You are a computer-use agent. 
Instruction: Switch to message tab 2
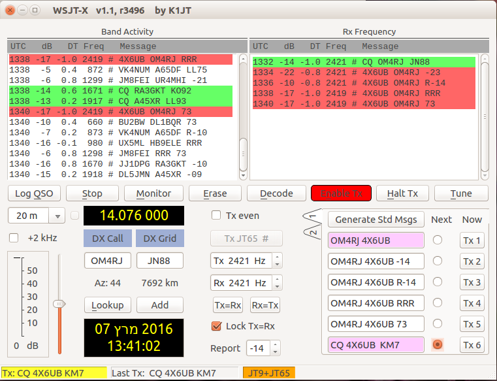(x=313, y=232)
